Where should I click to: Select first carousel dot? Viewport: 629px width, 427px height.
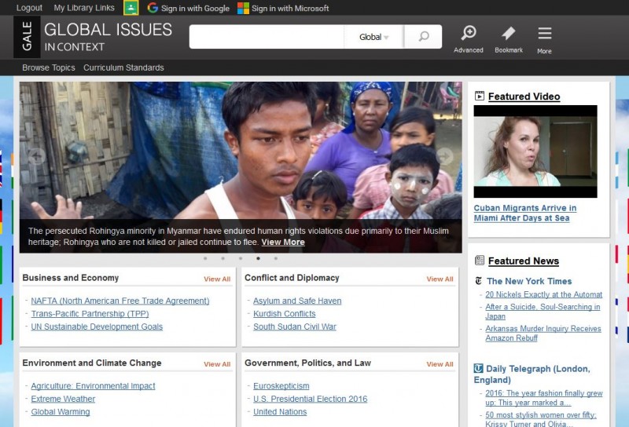coord(205,258)
